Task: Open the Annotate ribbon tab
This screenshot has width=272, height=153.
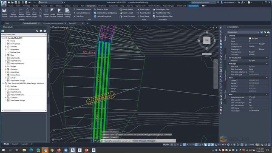Action: coord(26,6)
